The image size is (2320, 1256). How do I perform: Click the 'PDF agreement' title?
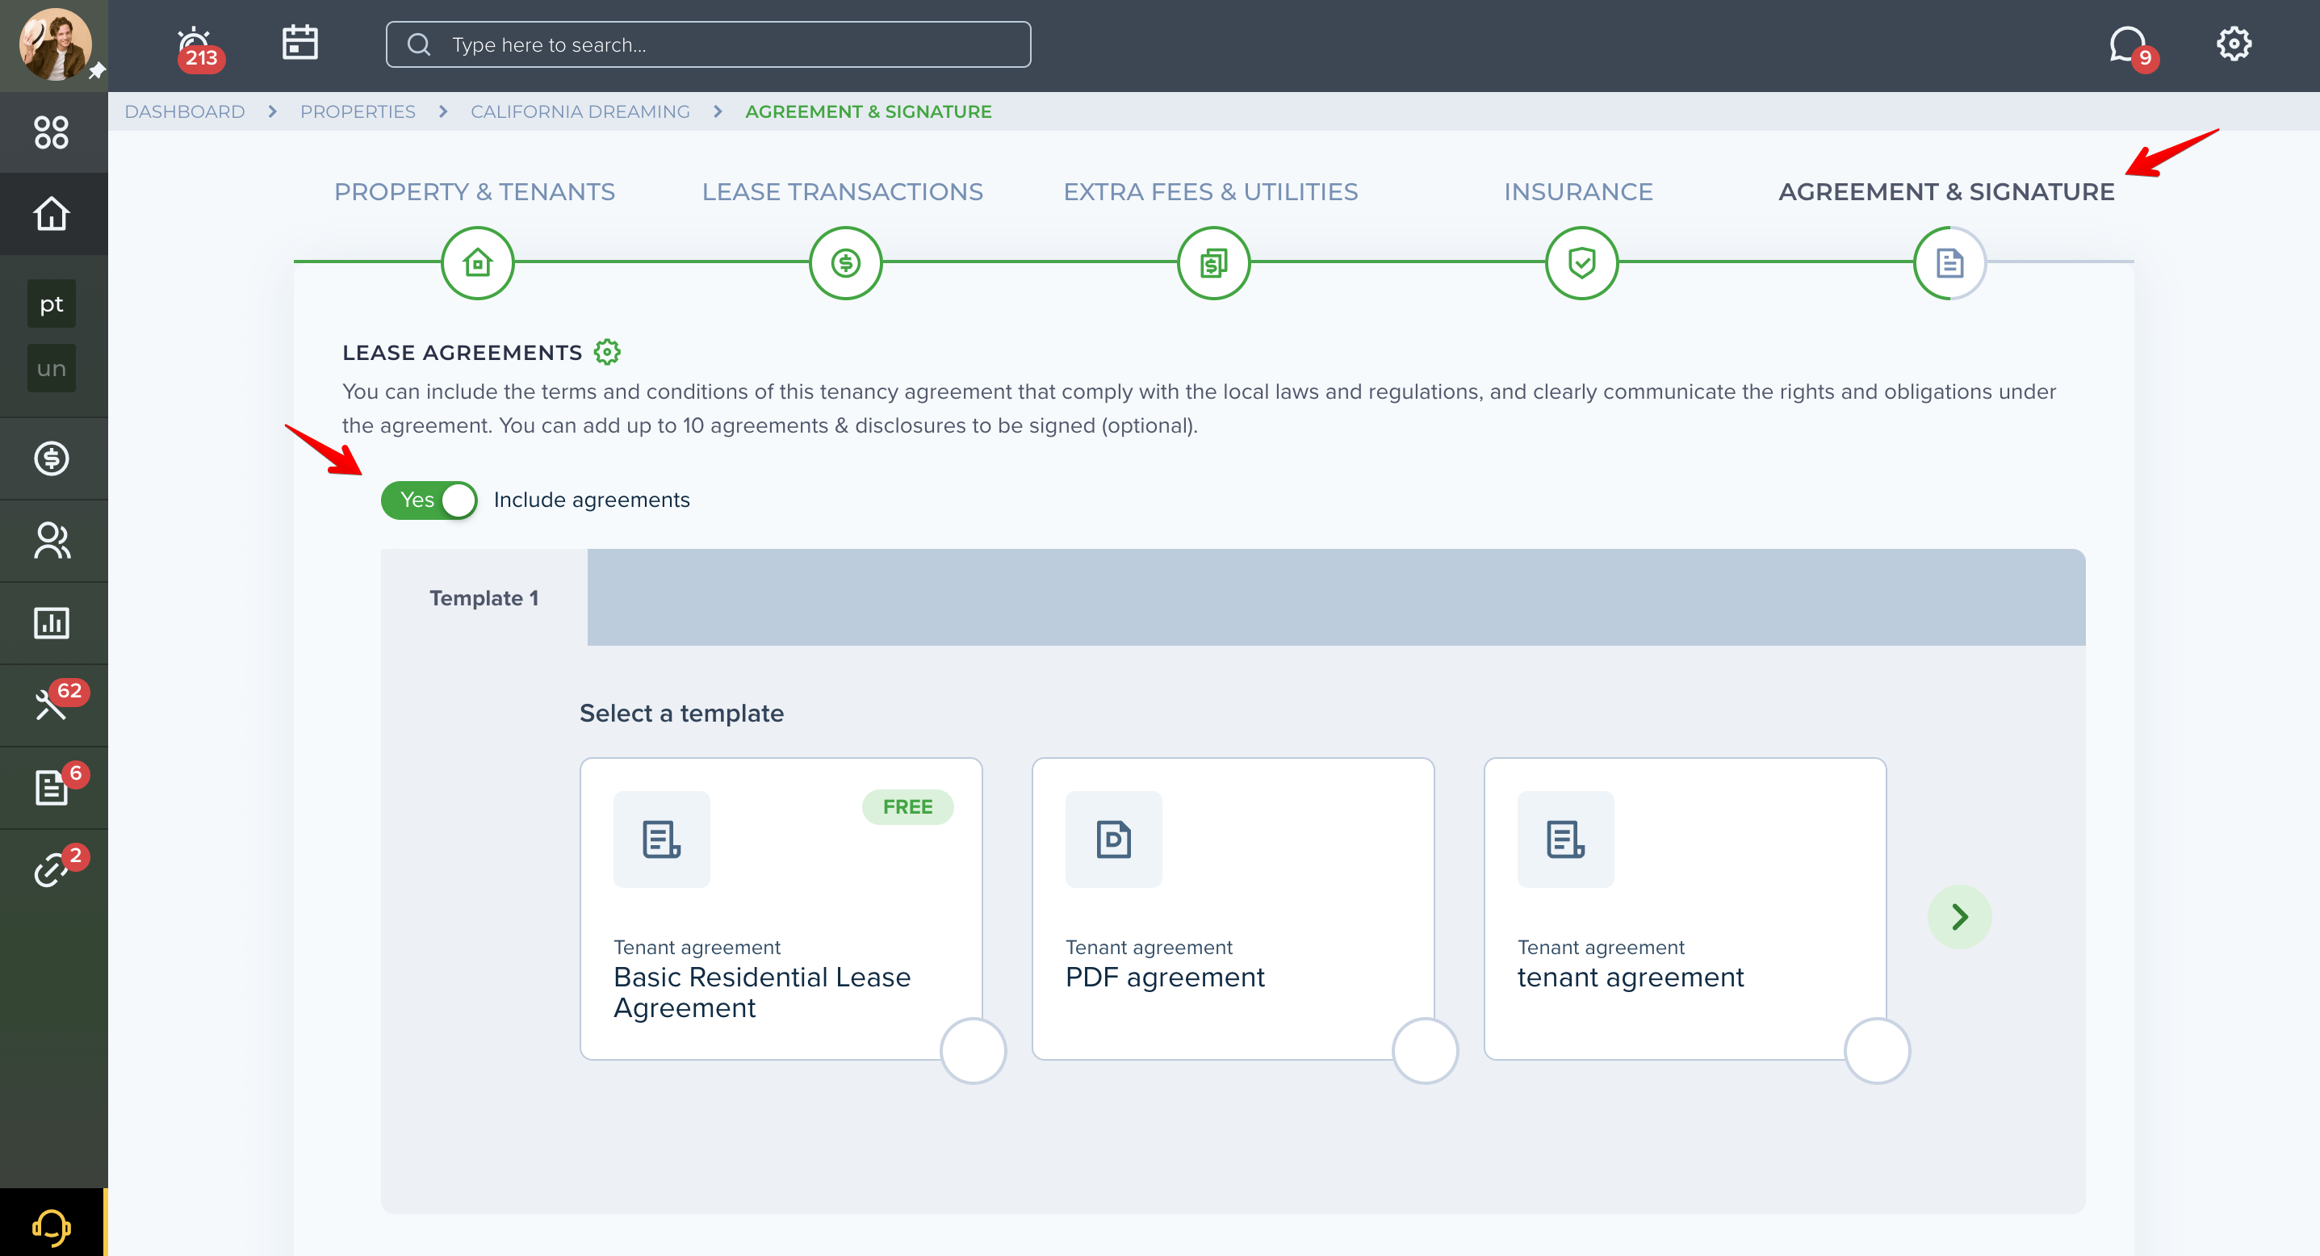[x=1165, y=978]
